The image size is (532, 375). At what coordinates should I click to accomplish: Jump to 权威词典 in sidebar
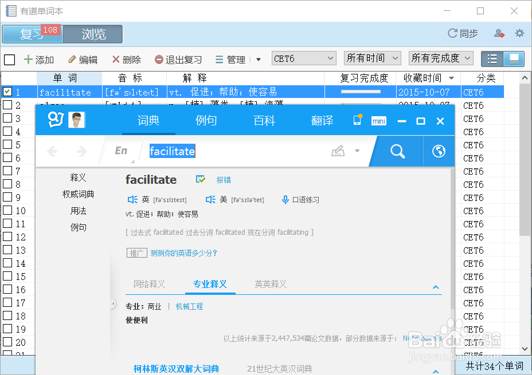click(78, 194)
